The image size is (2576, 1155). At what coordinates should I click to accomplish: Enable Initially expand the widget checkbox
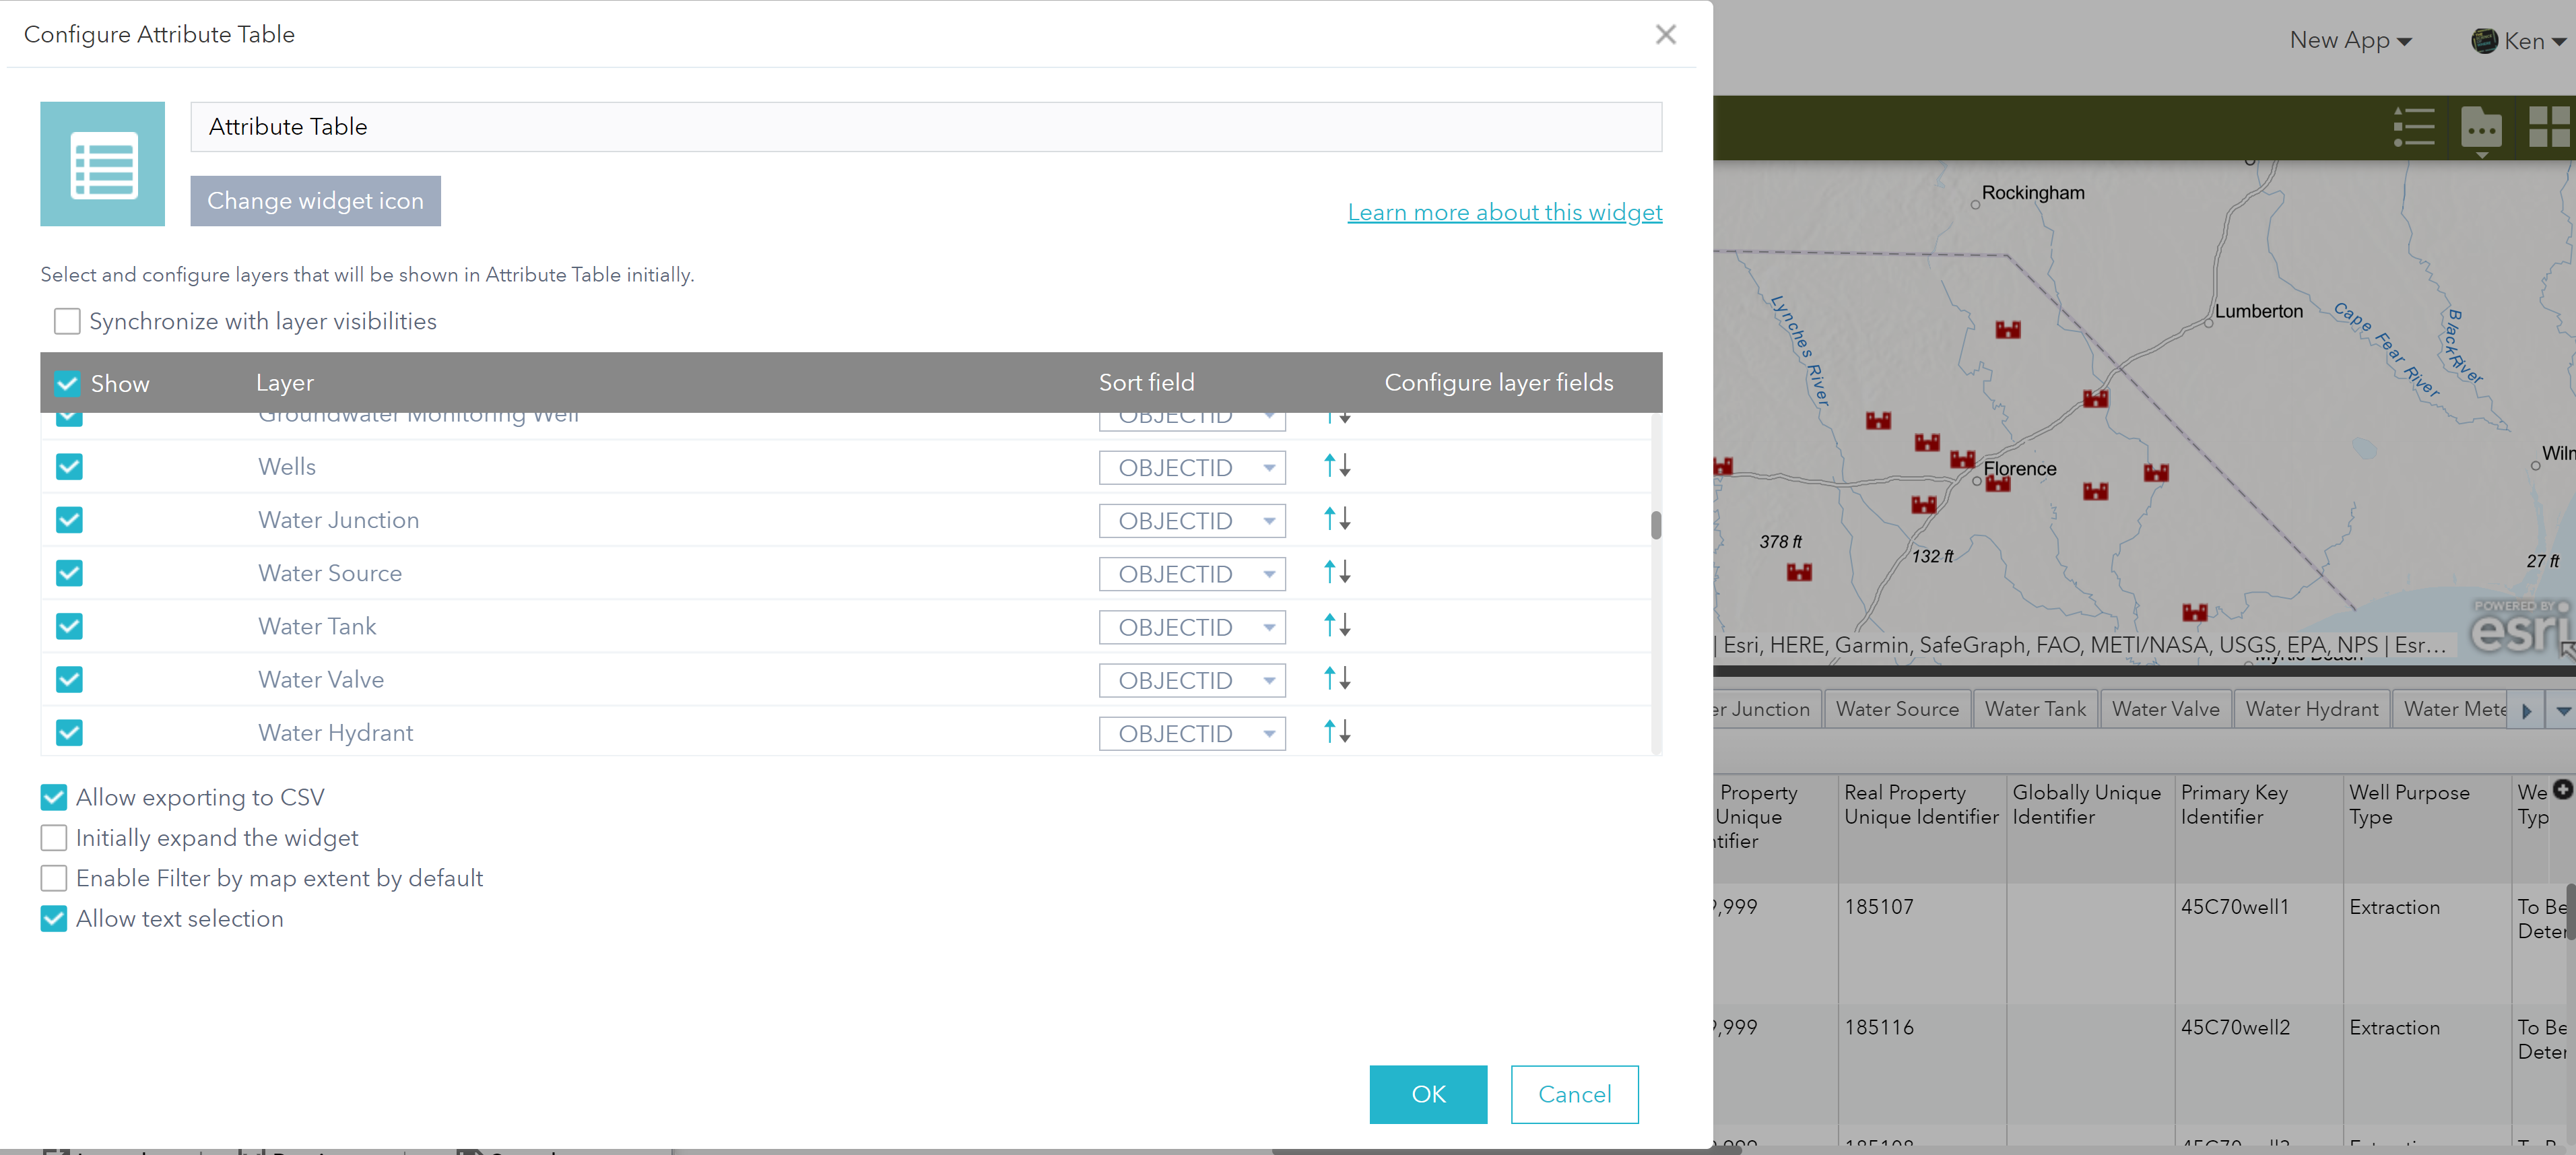[x=56, y=836]
